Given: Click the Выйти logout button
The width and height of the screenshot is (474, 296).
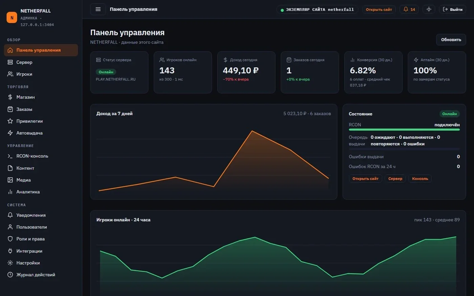Looking at the screenshot, I should pos(453,9).
